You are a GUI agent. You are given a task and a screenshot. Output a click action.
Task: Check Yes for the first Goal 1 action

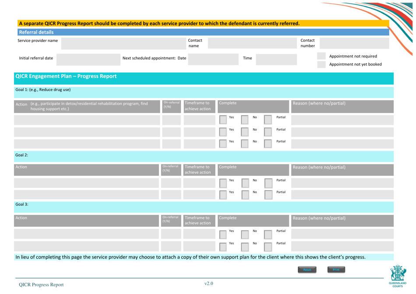(223, 119)
